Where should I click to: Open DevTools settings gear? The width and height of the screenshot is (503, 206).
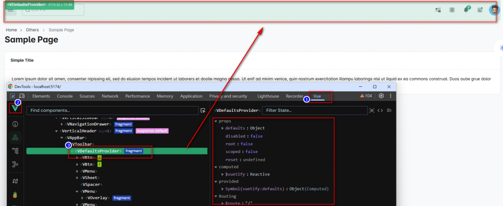(381, 96)
